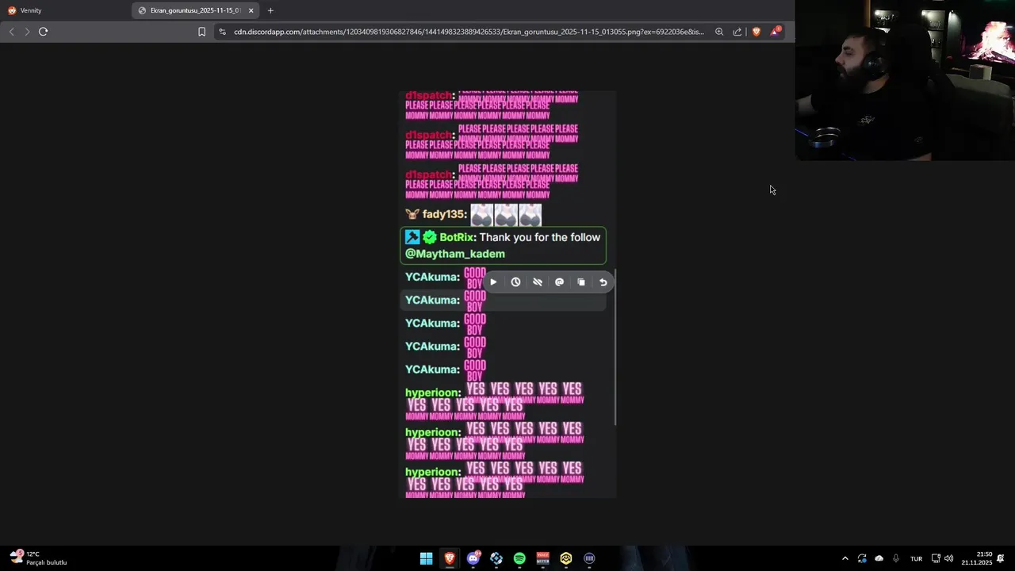The image size is (1015, 571).
Task: Share this page using the share icon
Action: [737, 32]
